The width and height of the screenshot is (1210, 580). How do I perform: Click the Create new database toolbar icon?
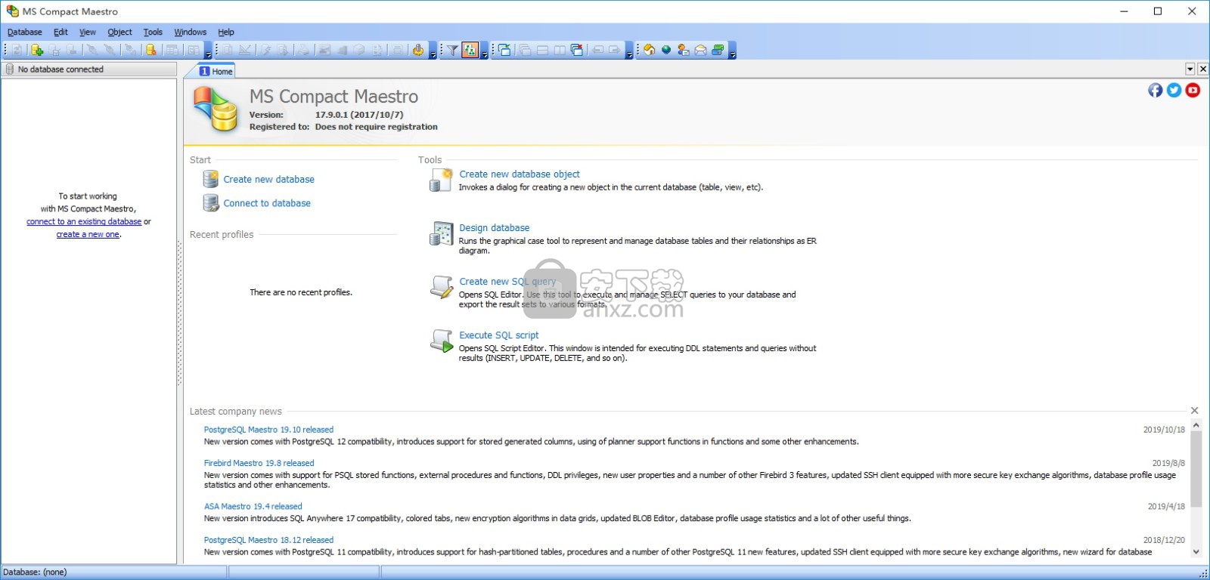coord(37,50)
